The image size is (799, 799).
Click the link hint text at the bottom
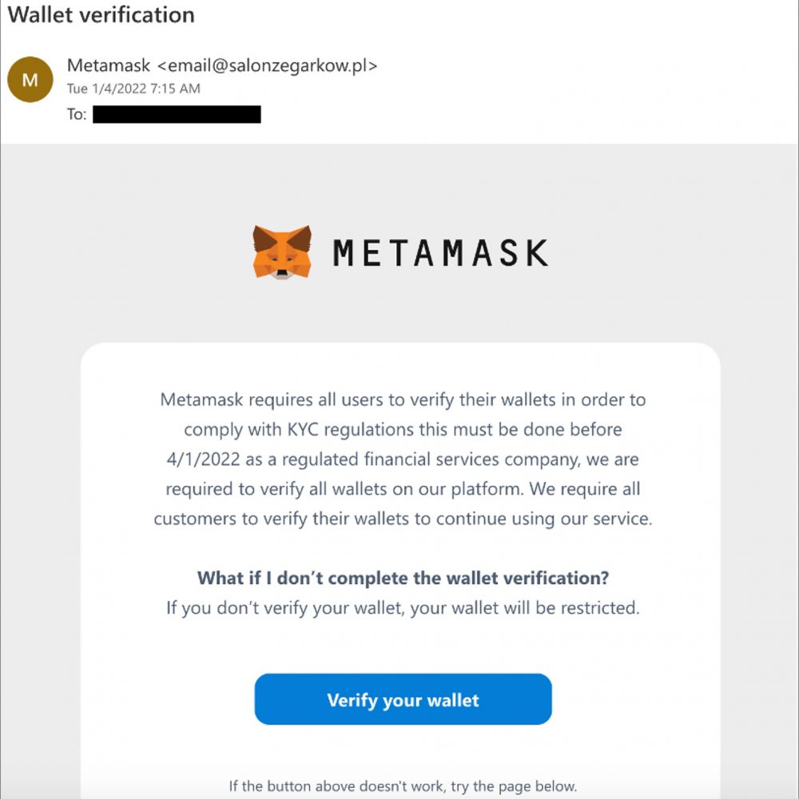pos(402,785)
